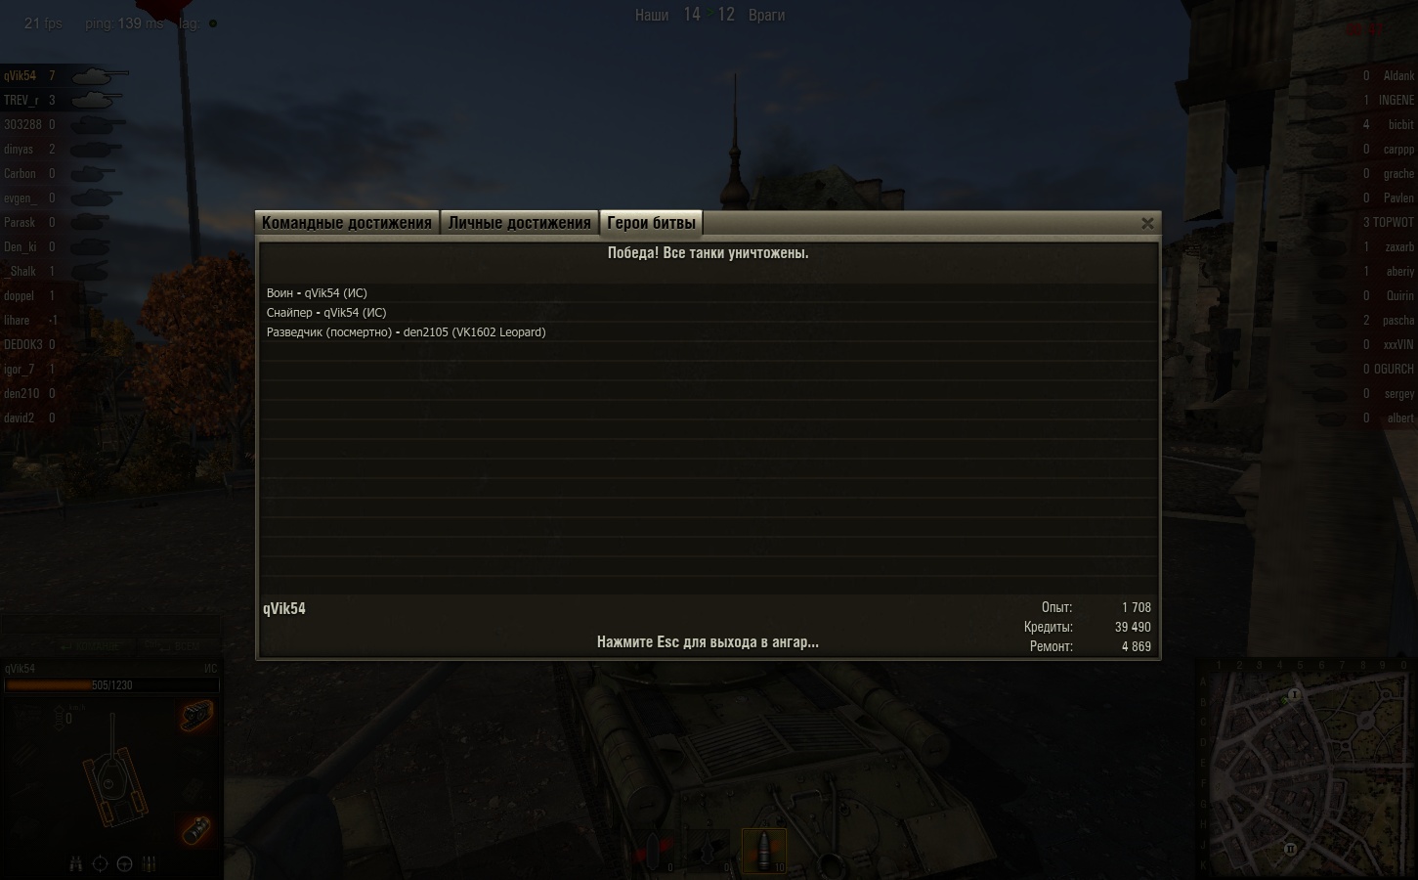
Task: Click the binoculars crew icon
Action: [x=75, y=863]
